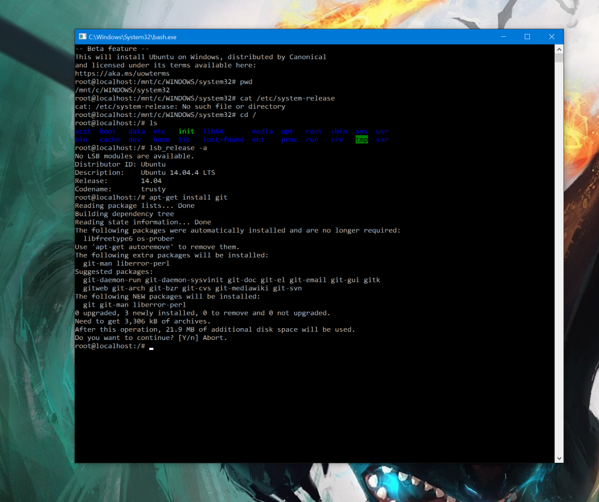
Task: Click the blinking cursor at the prompt
Action: [151, 347]
